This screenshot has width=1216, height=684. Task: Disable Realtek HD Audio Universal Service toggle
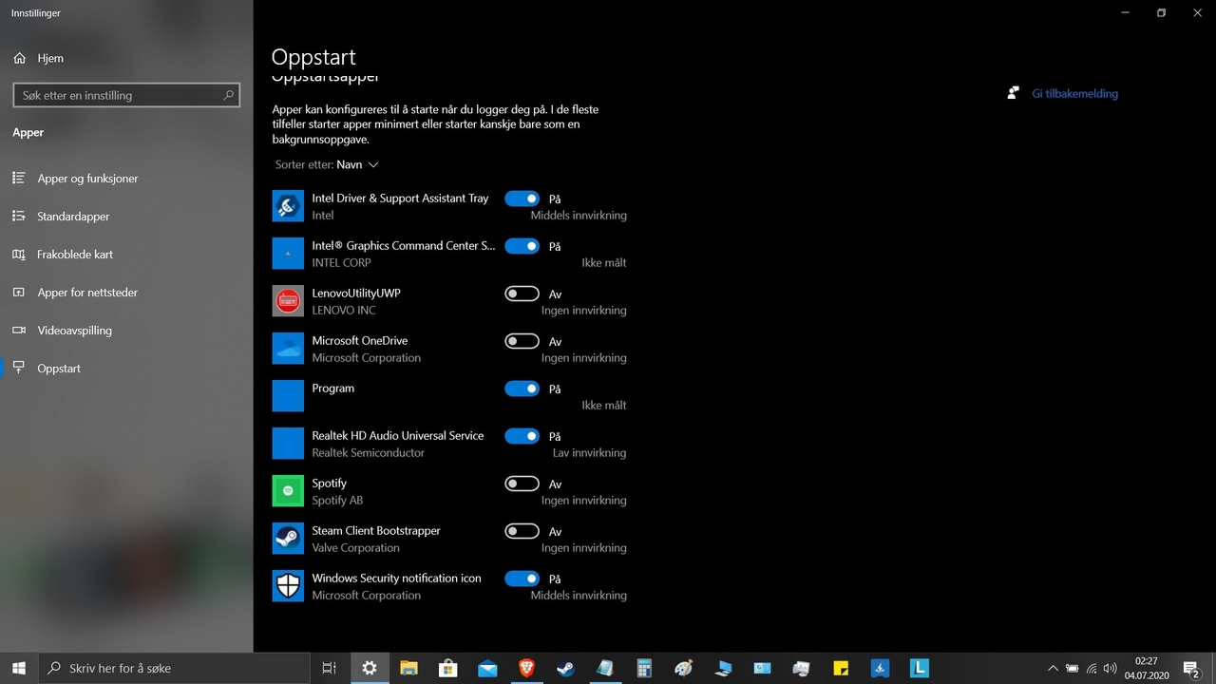[522, 436]
